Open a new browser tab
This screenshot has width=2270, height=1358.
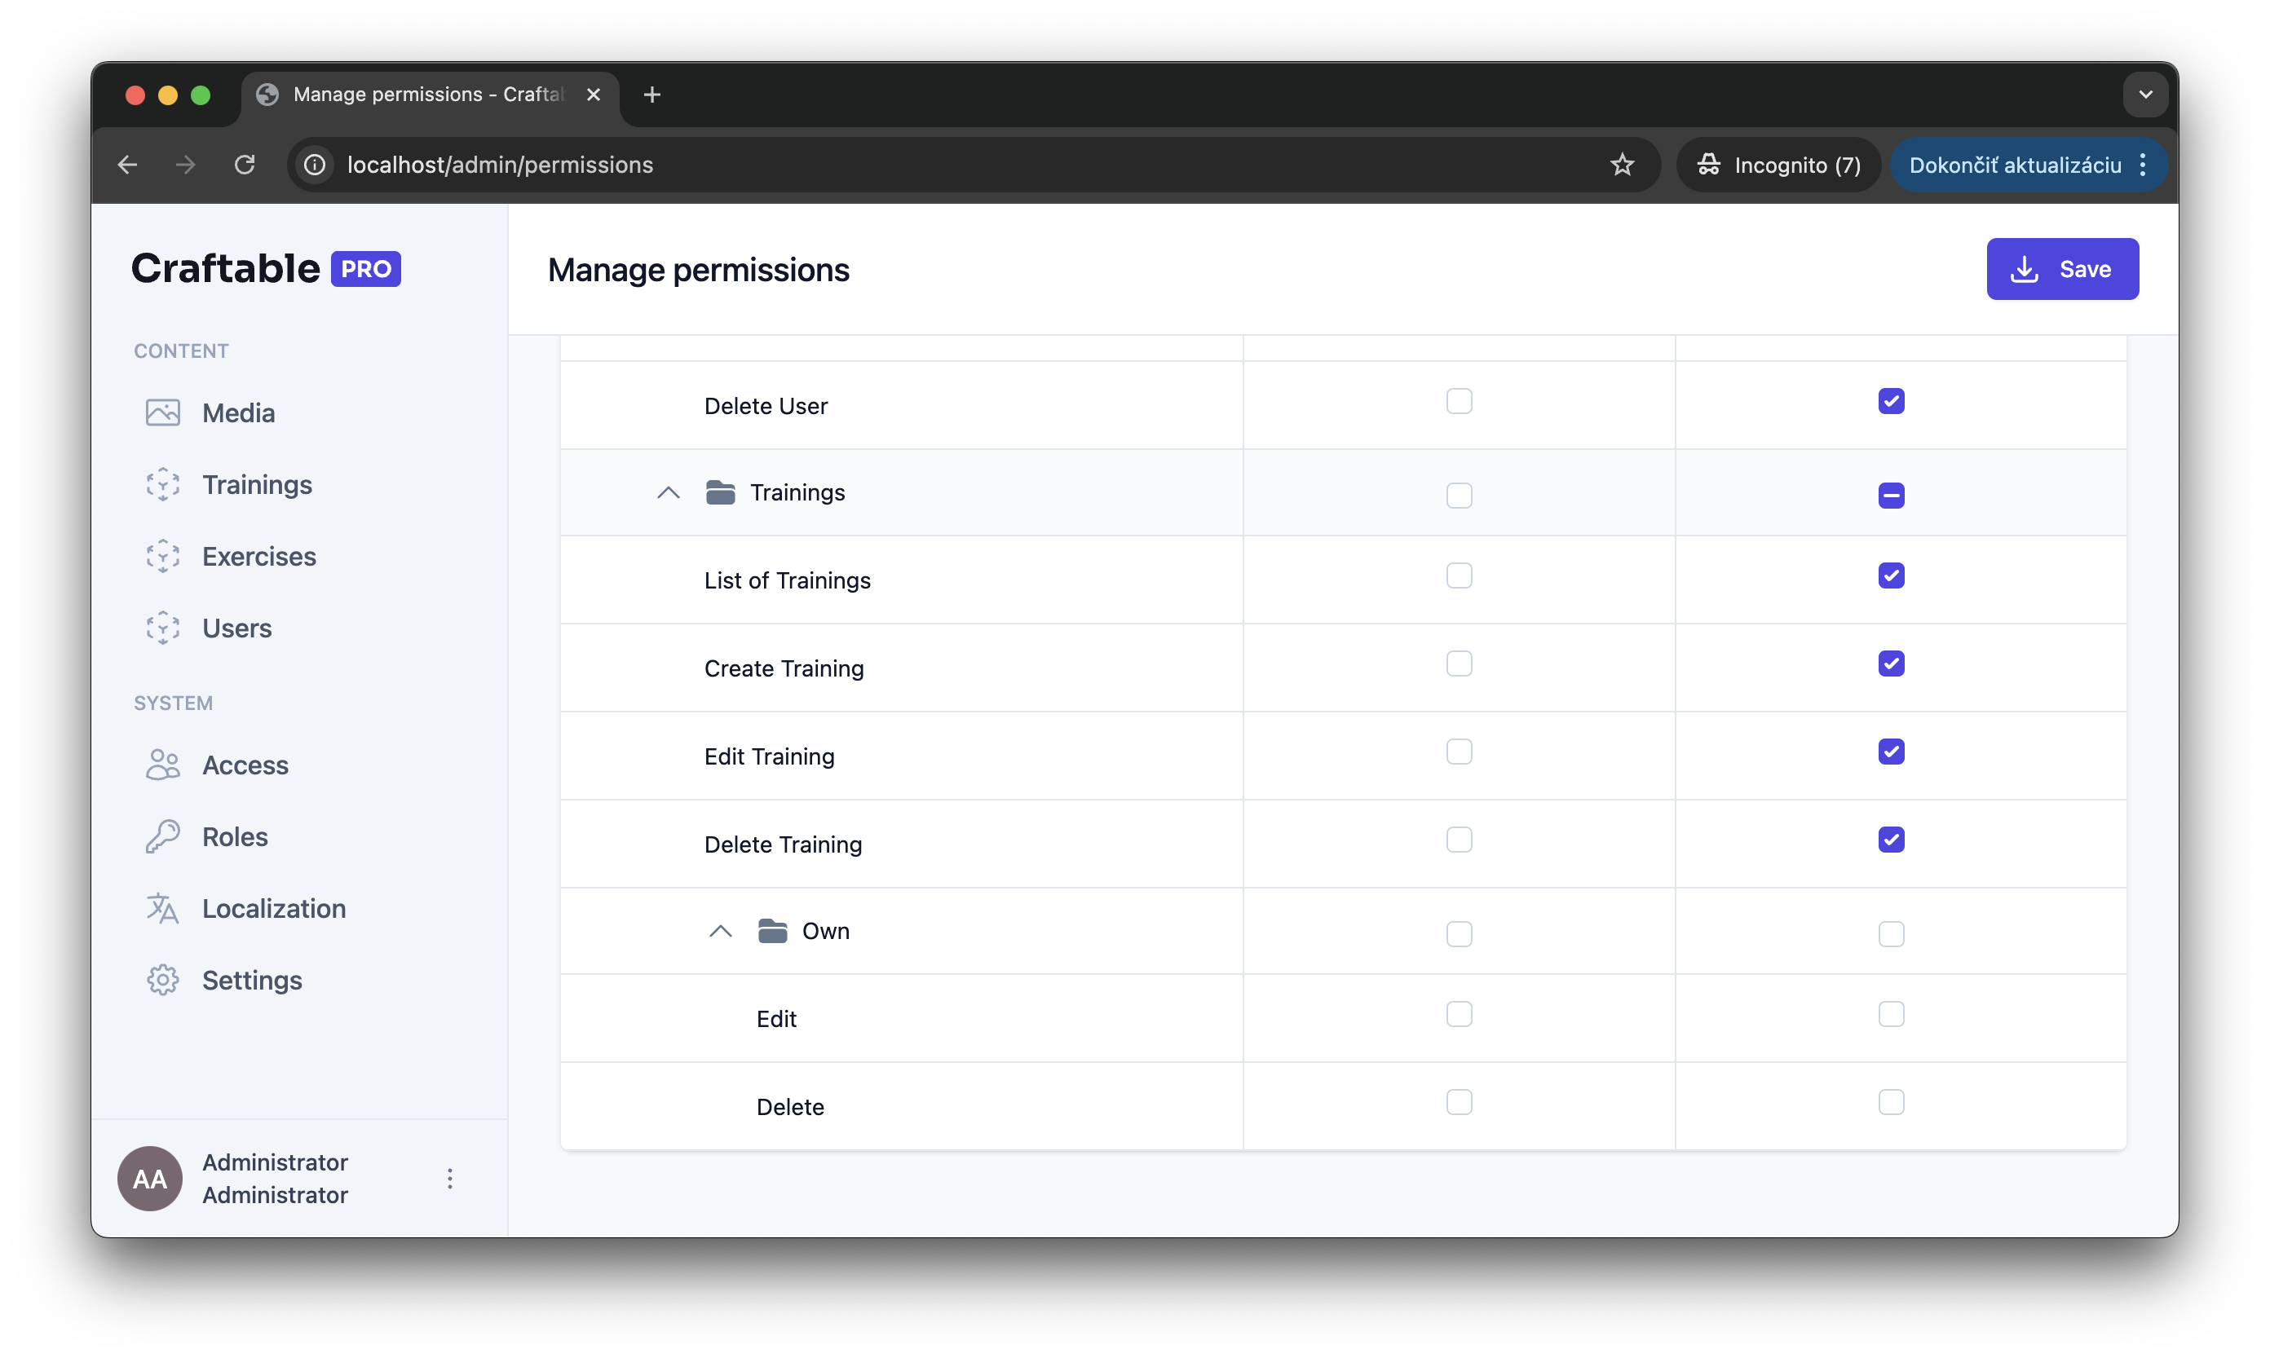[651, 95]
